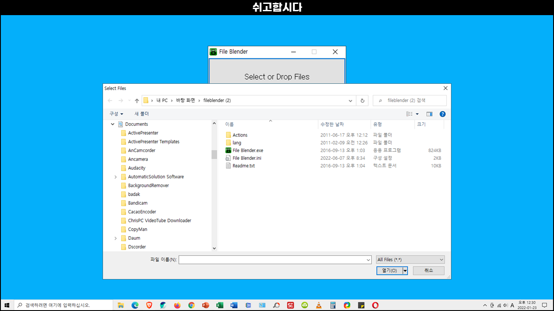Screen dimensions: 554x311
Task: Open the view options dropdown arrow
Action: 417,114
